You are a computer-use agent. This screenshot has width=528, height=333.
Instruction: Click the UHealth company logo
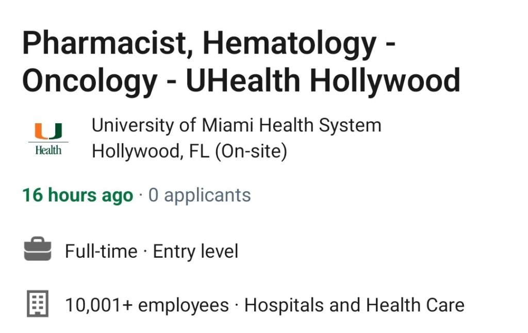click(x=48, y=139)
